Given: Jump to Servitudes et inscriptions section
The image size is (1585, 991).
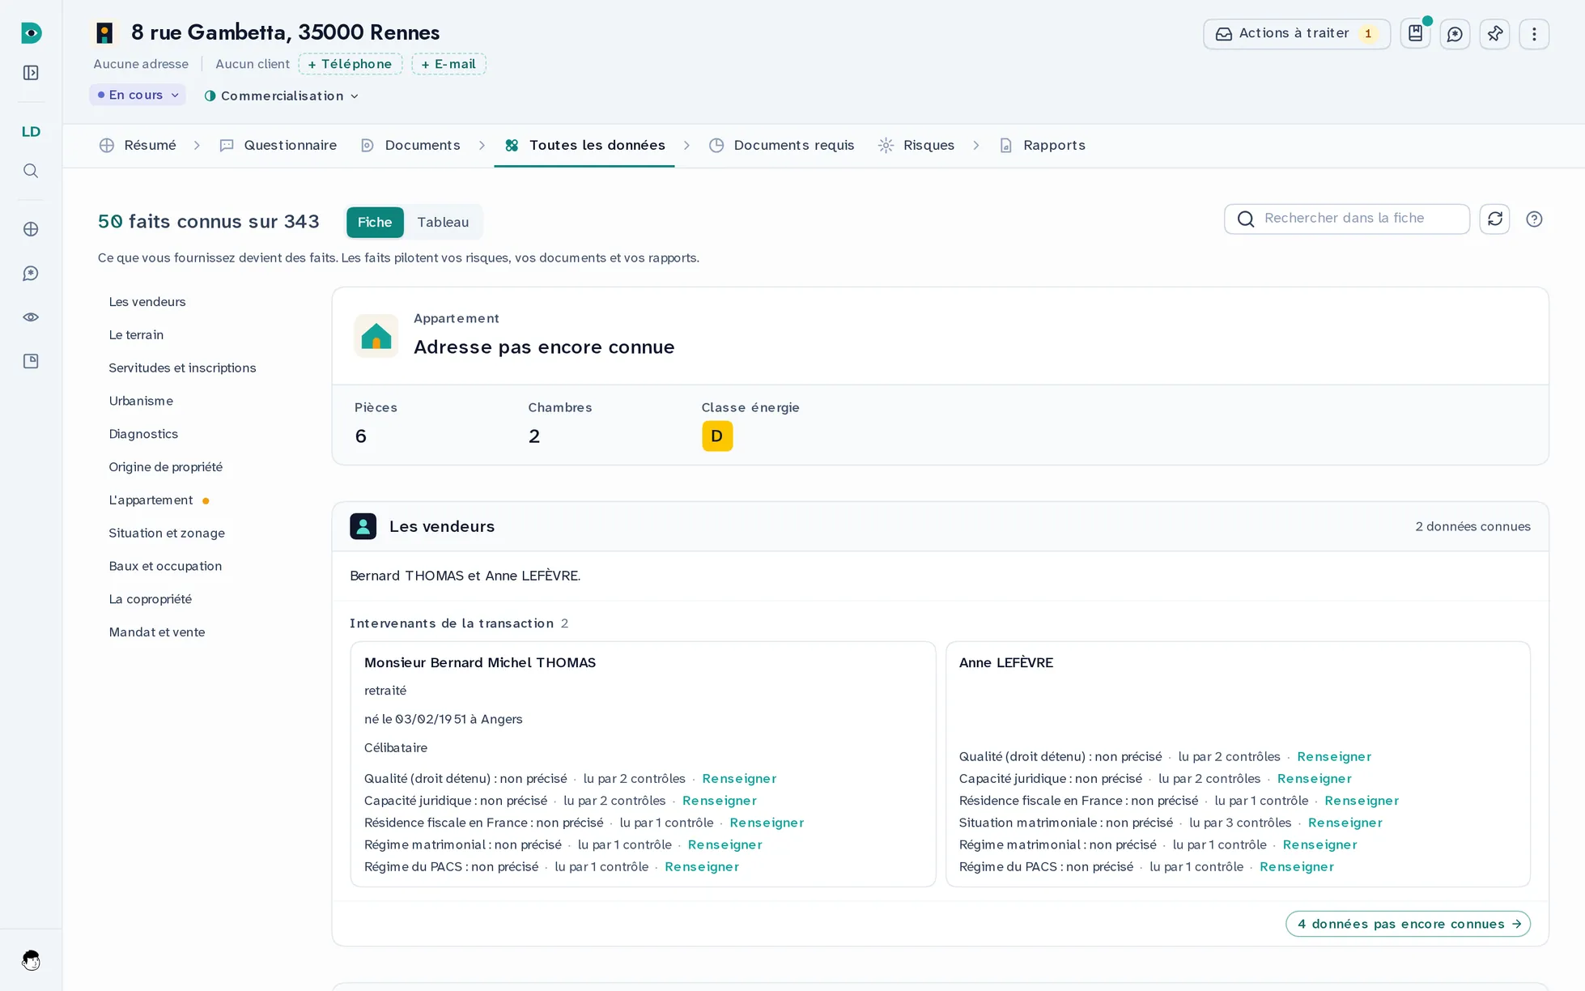Looking at the screenshot, I should (182, 368).
